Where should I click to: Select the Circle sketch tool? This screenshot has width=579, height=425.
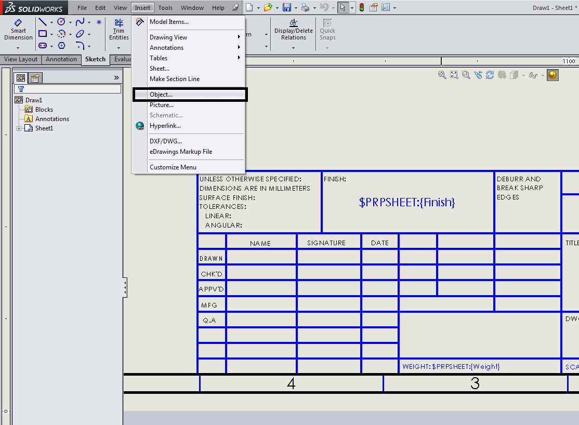tap(61, 22)
